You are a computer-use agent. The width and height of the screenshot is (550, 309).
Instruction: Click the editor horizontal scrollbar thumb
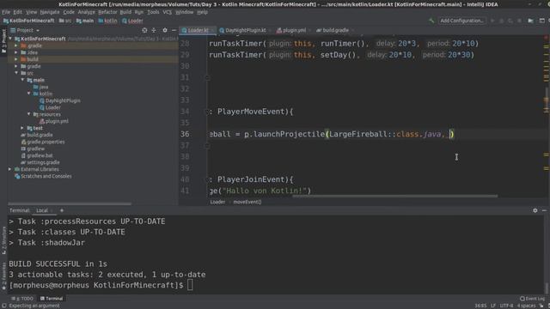395,197
